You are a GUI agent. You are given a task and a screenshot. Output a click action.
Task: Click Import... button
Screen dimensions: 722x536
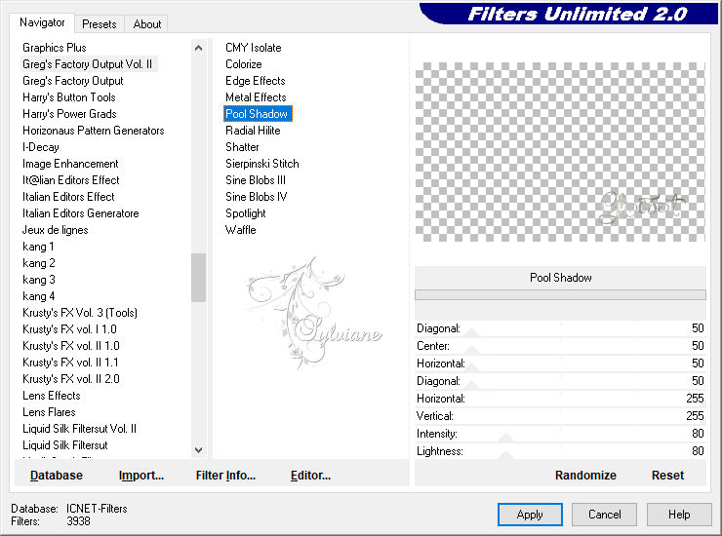tap(141, 476)
